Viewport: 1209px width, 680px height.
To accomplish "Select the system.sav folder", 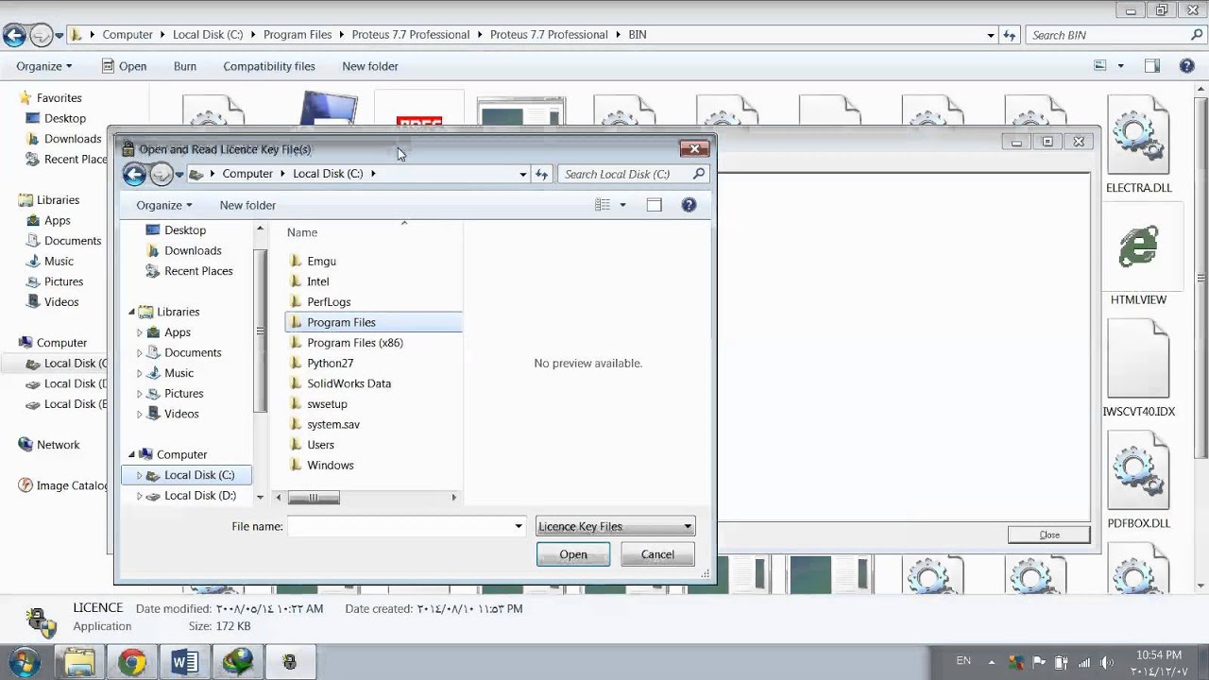I will click(332, 424).
